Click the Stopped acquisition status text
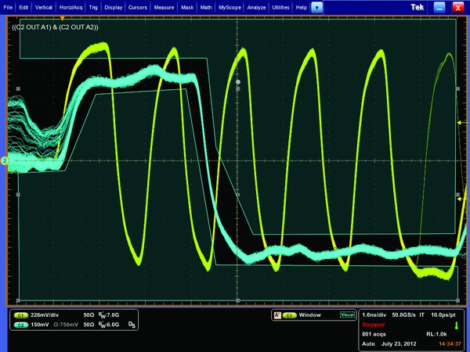470x352 pixels. point(372,323)
